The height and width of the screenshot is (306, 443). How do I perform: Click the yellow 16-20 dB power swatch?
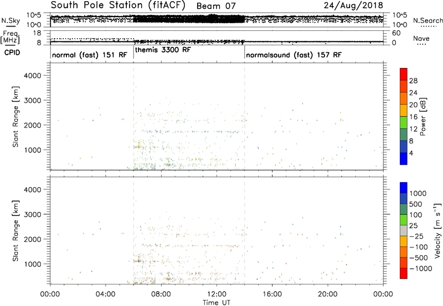(404, 110)
